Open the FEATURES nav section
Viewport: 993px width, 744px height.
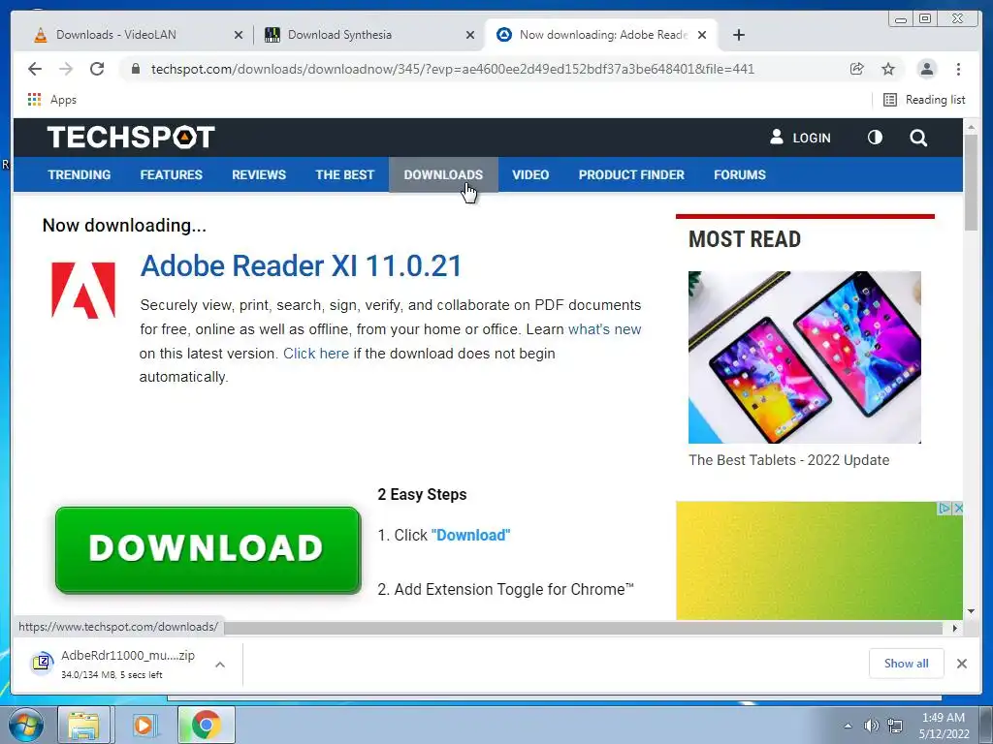point(171,174)
